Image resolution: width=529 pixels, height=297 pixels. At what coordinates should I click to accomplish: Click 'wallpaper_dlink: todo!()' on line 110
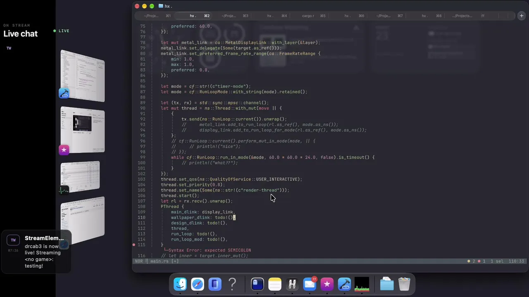coord(202,217)
